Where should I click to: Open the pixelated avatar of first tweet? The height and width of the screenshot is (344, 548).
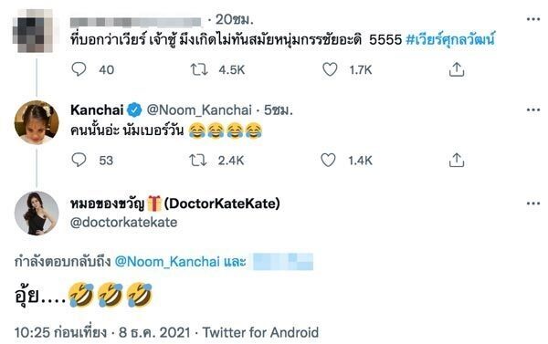click(x=33, y=31)
